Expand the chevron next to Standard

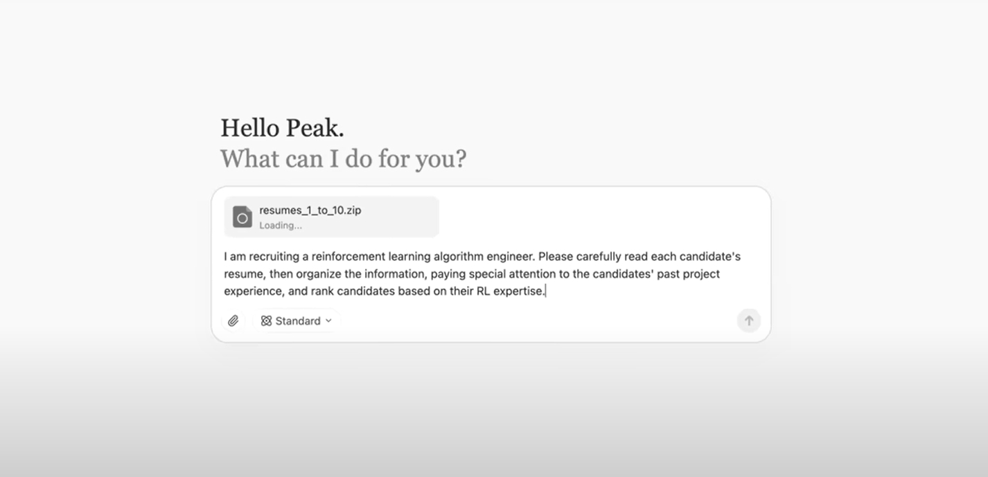[328, 321]
